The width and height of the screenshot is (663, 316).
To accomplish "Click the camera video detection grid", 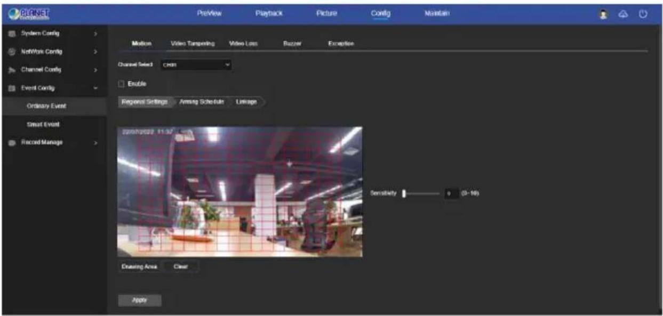I will (x=239, y=192).
